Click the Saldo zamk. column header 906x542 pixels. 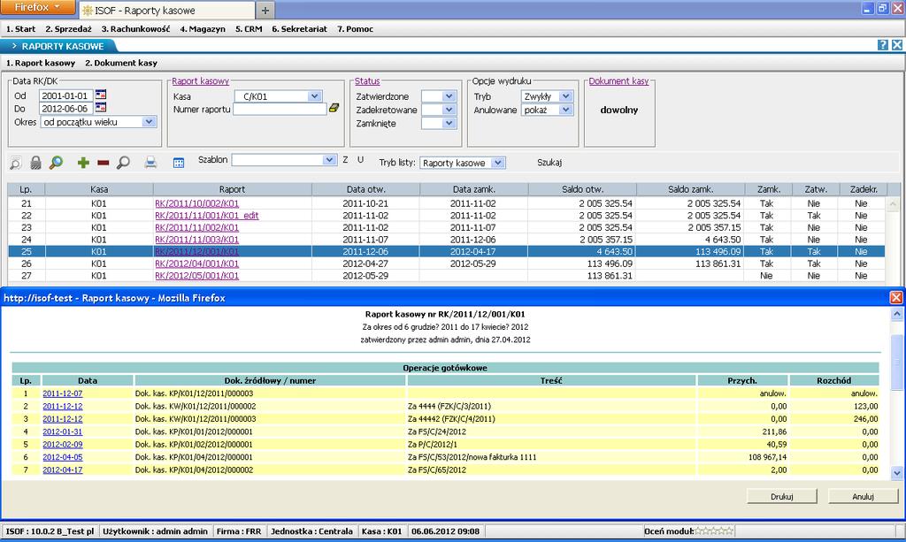(690, 189)
